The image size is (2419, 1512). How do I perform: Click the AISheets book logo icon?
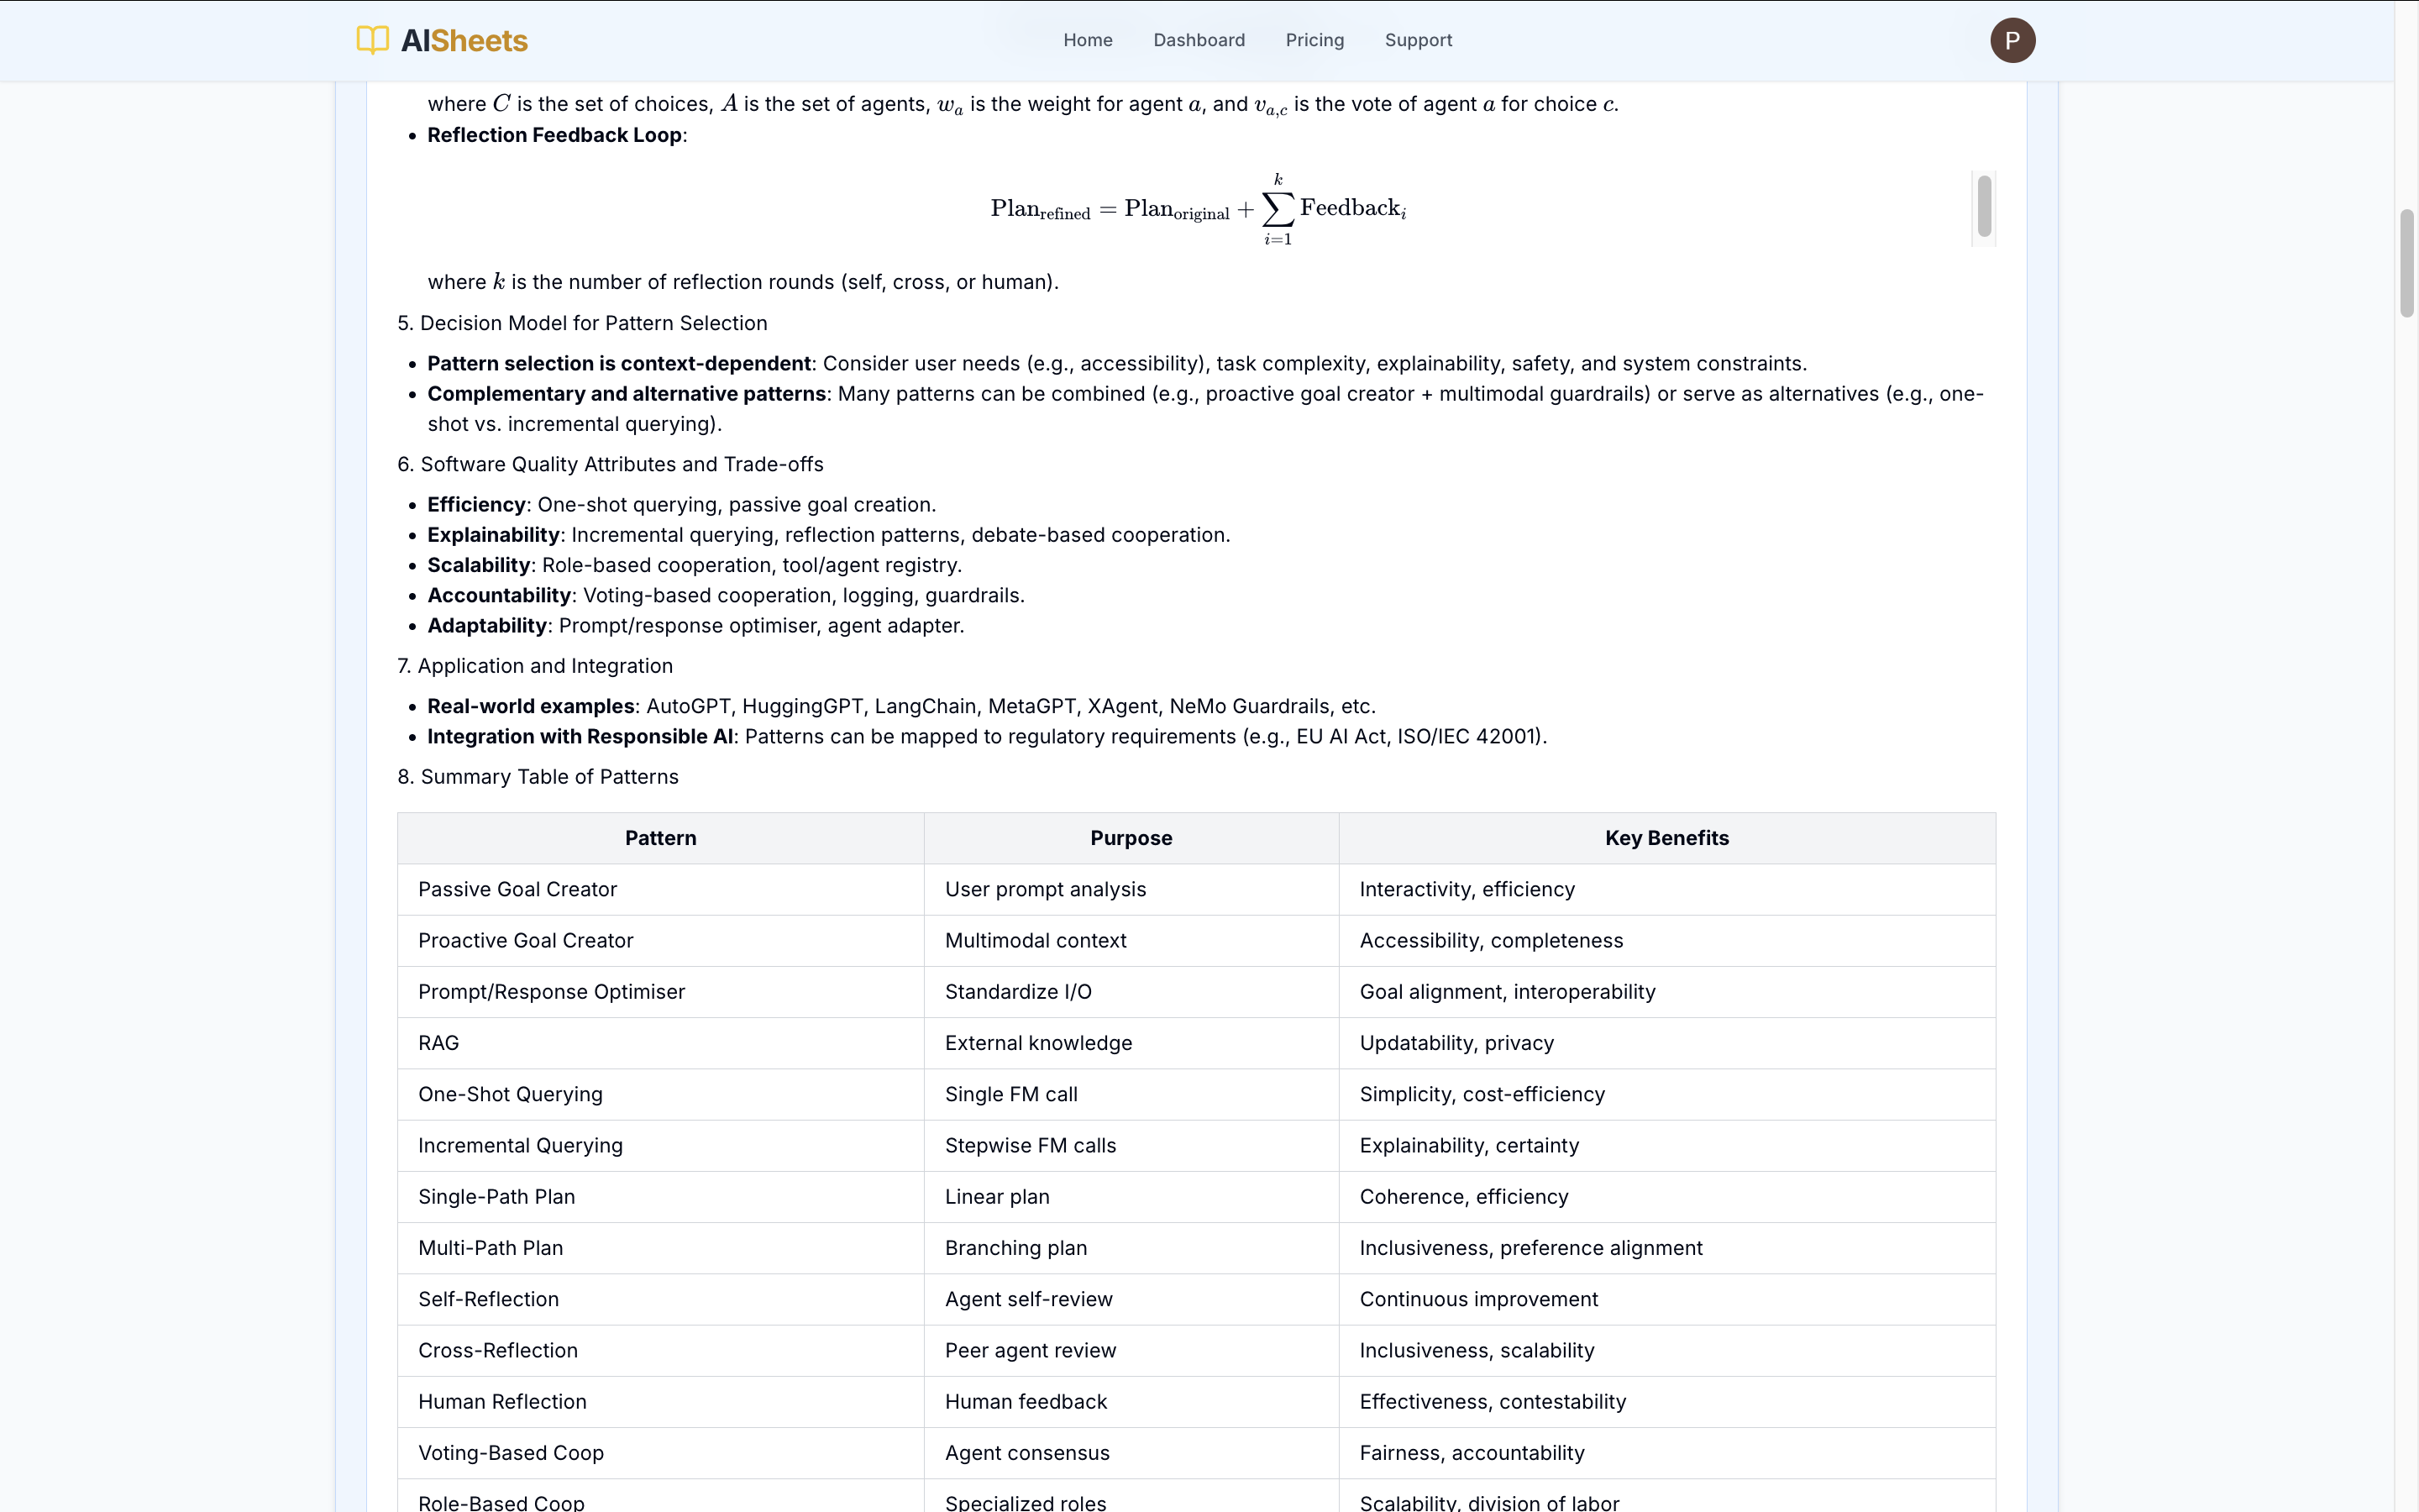tap(373, 40)
